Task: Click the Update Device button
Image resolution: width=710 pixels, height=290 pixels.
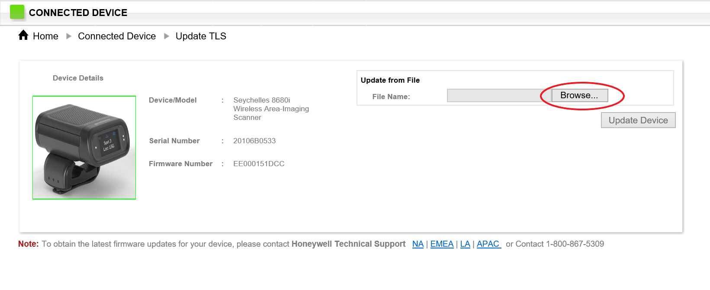Action: click(638, 120)
